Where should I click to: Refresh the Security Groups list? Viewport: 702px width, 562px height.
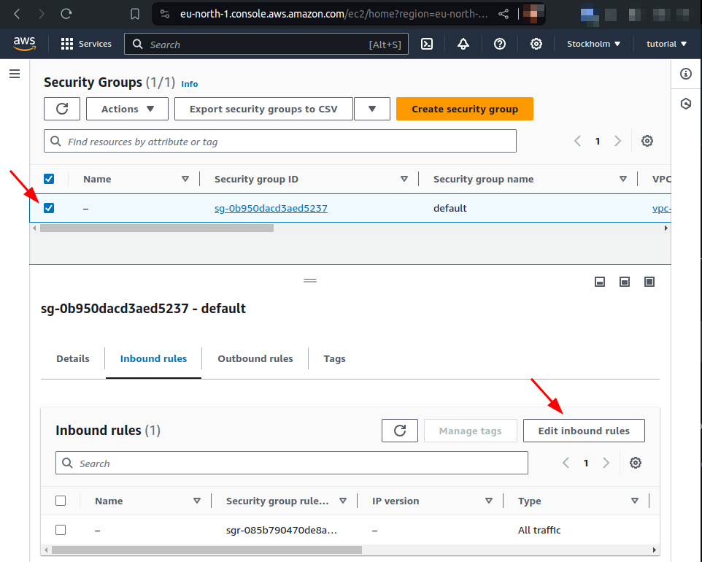coord(62,108)
